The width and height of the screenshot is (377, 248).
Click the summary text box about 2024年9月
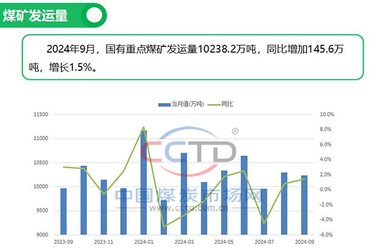193,57
